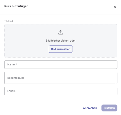The width and height of the screenshot is (121, 115).
Task: Select the Labels input field
Action: coord(61,91)
